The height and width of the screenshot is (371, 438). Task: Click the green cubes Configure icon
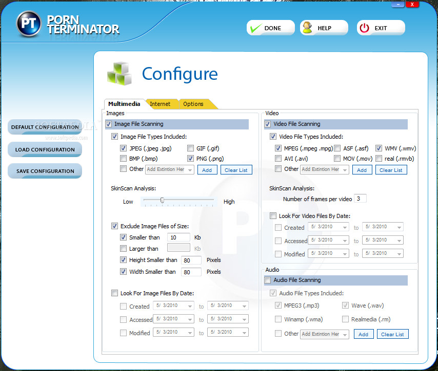click(x=120, y=74)
